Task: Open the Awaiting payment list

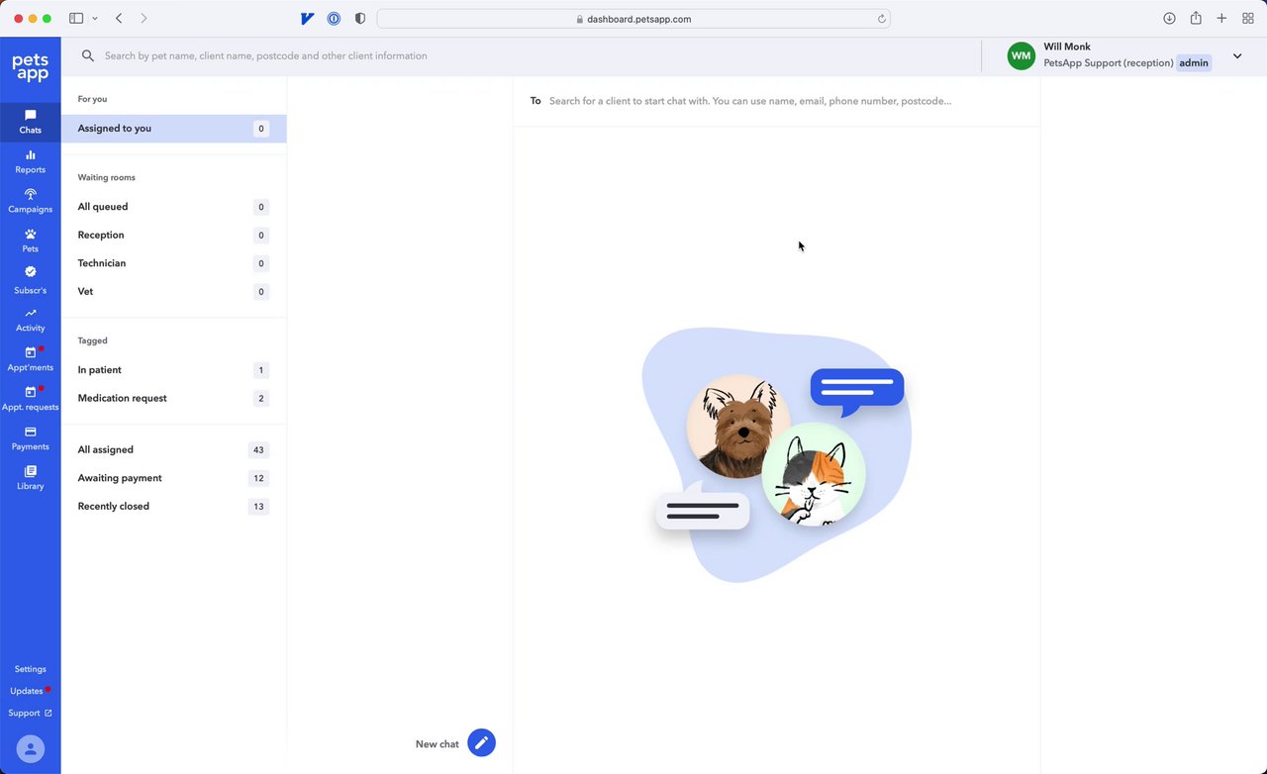Action: [x=174, y=478]
